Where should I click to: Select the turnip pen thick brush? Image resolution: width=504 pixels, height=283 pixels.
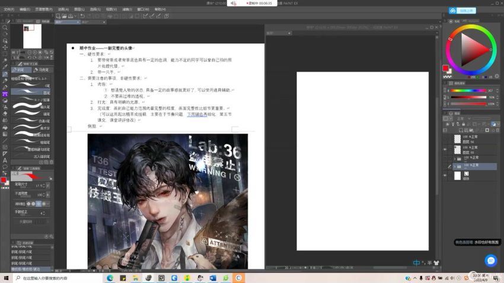(31, 107)
